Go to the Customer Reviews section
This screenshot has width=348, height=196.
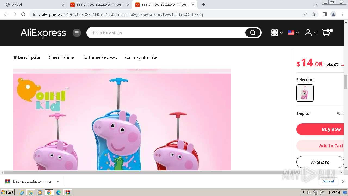point(100,57)
